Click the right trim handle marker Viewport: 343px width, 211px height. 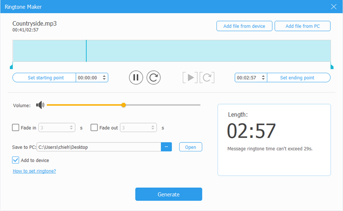[331, 66]
